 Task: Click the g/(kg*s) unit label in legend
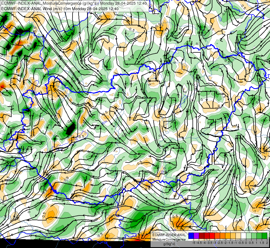[169, 244]
